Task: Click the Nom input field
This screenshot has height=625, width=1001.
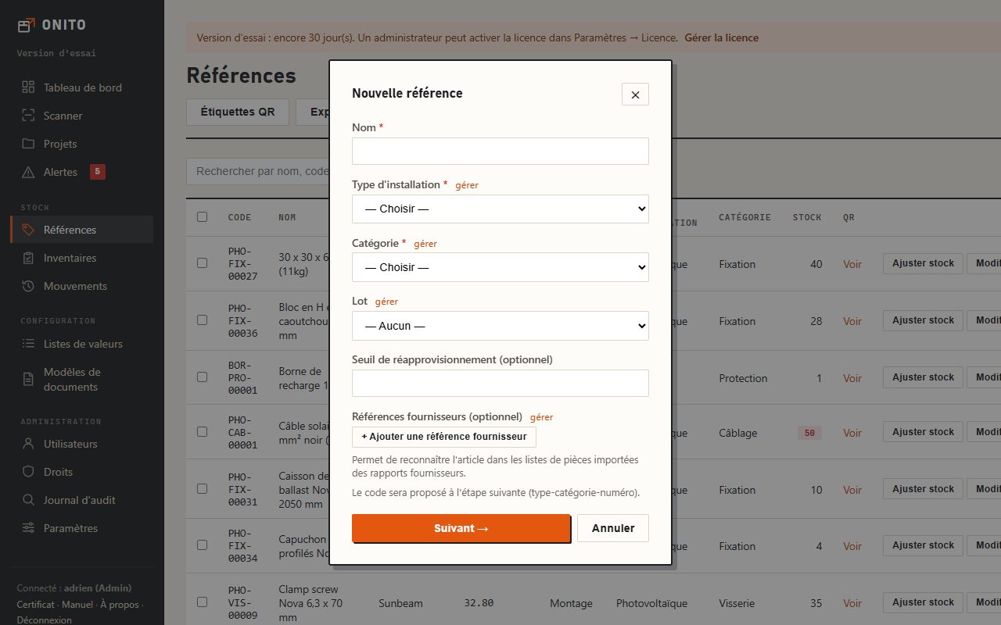Action: [x=500, y=151]
